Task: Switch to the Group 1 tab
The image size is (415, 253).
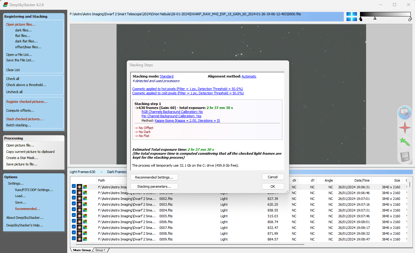Action: pyautogui.click(x=100, y=250)
